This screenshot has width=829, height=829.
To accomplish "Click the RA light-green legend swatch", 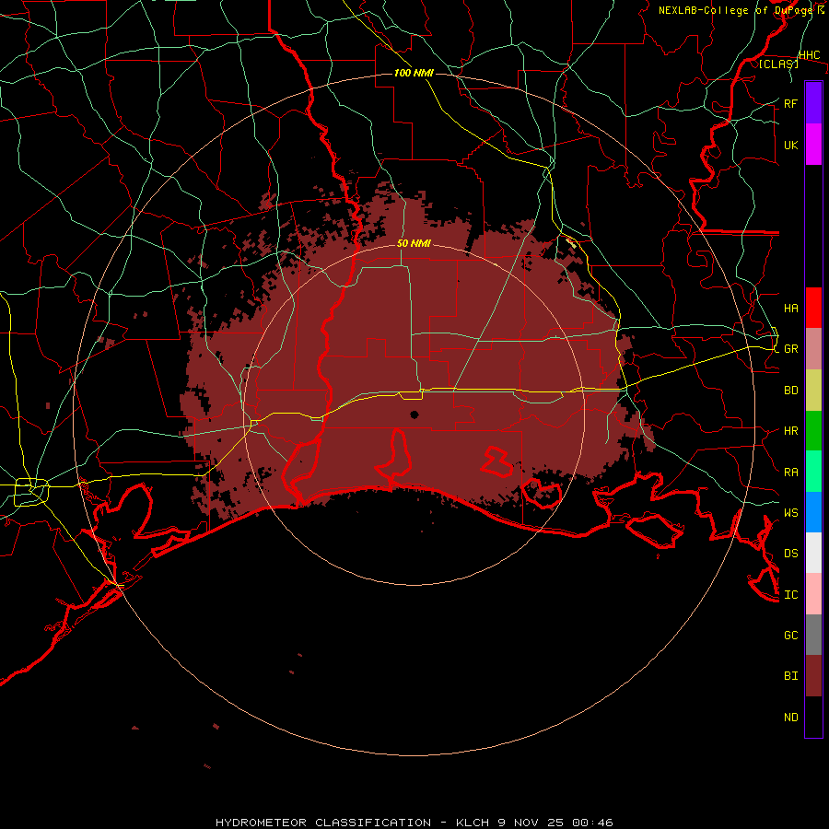I will pos(813,472).
